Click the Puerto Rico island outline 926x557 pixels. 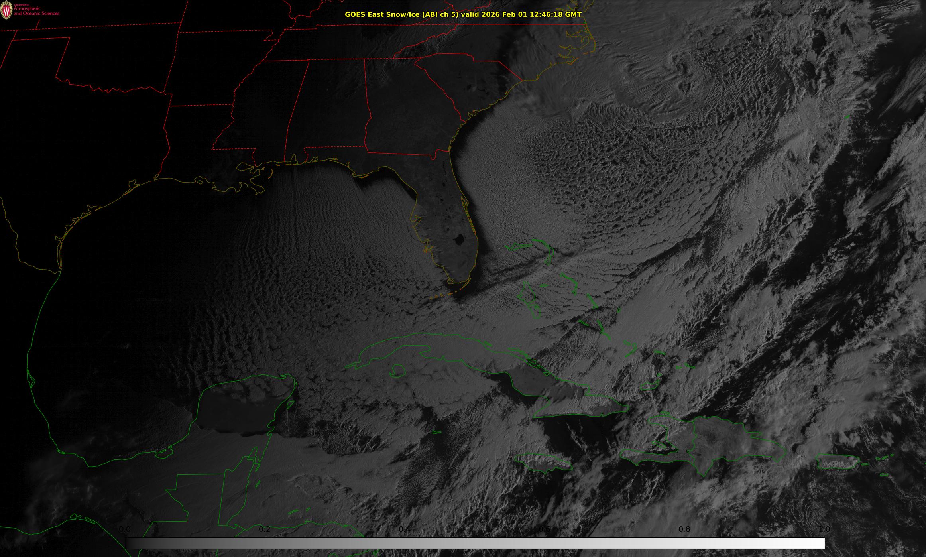pyautogui.click(x=837, y=462)
